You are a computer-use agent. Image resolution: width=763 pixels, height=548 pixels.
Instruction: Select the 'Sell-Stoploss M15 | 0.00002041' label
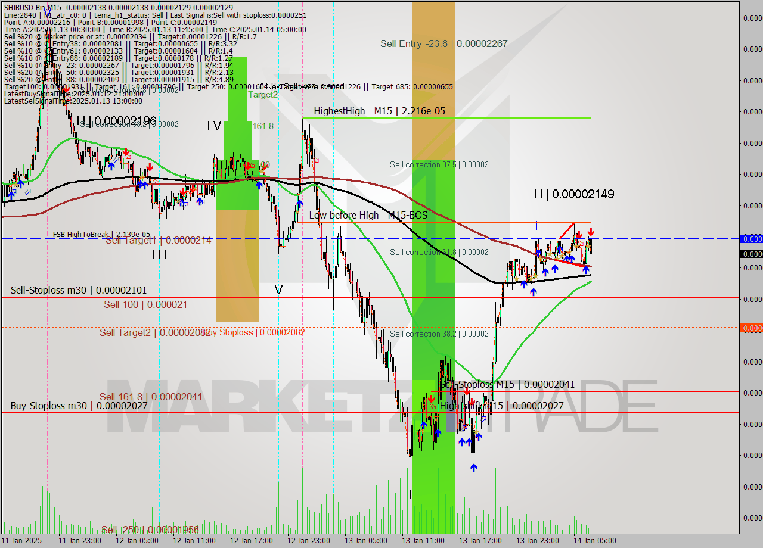tap(507, 384)
